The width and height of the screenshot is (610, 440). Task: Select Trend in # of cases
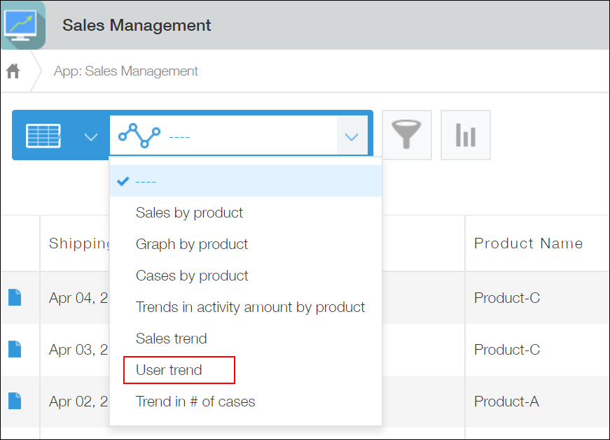tap(195, 401)
